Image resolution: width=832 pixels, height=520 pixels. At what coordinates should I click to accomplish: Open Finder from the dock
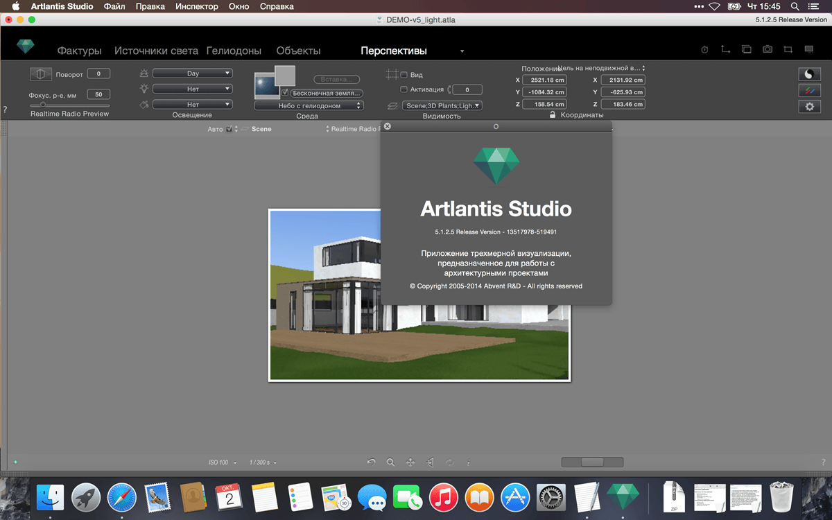coord(51,498)
